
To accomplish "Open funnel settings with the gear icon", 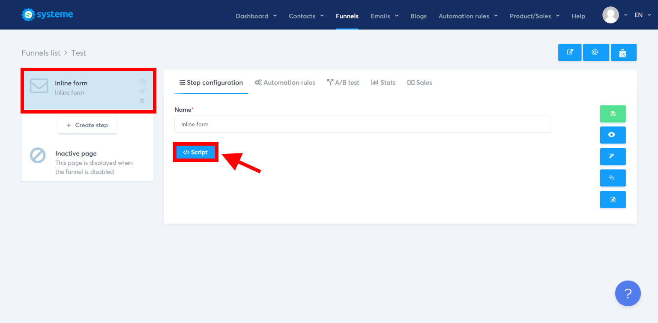I will [596, 52].
